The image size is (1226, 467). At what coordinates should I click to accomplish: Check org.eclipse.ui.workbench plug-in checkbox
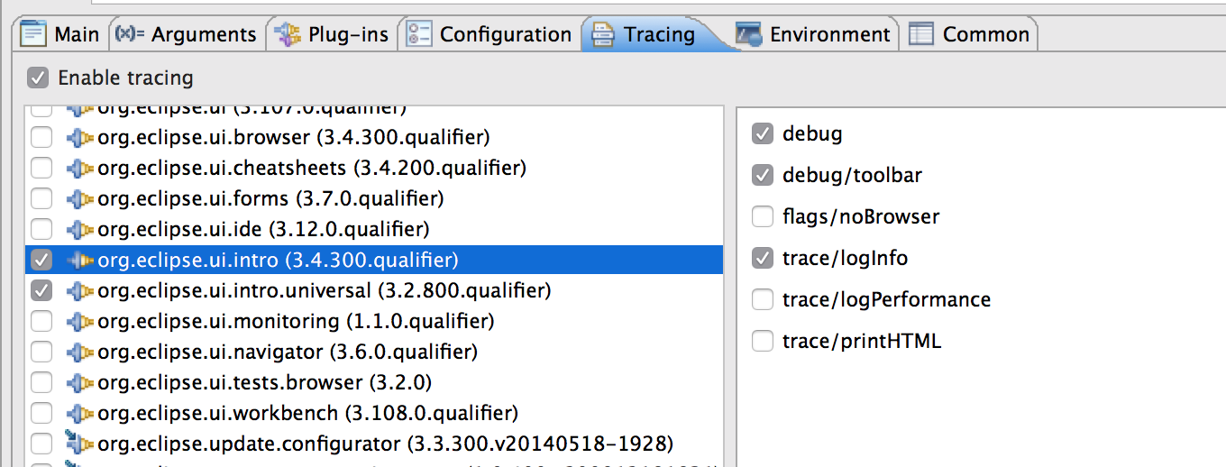point(41,414)
